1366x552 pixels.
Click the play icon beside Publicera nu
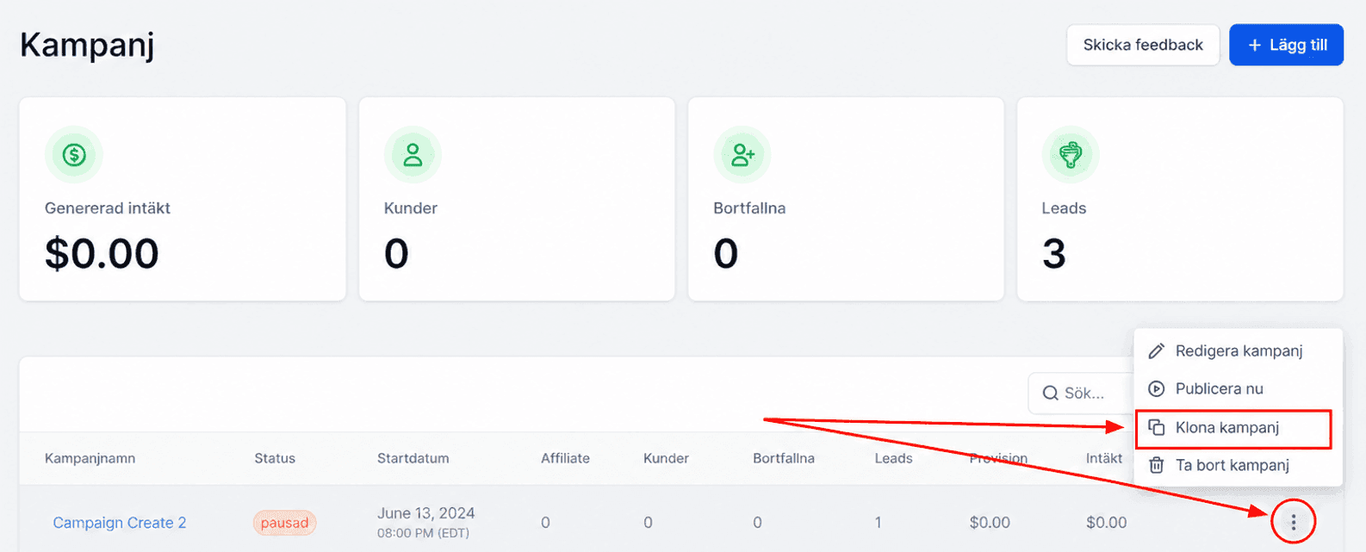pos(1157,388)
